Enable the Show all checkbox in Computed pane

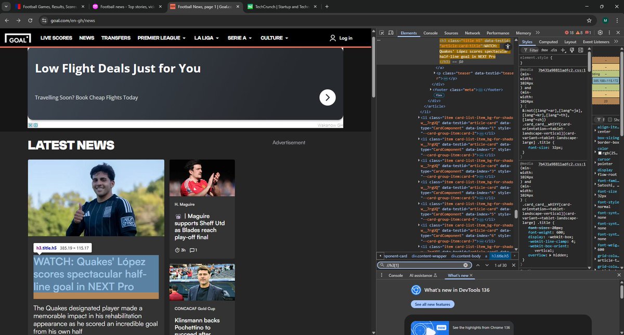[609, 120]
